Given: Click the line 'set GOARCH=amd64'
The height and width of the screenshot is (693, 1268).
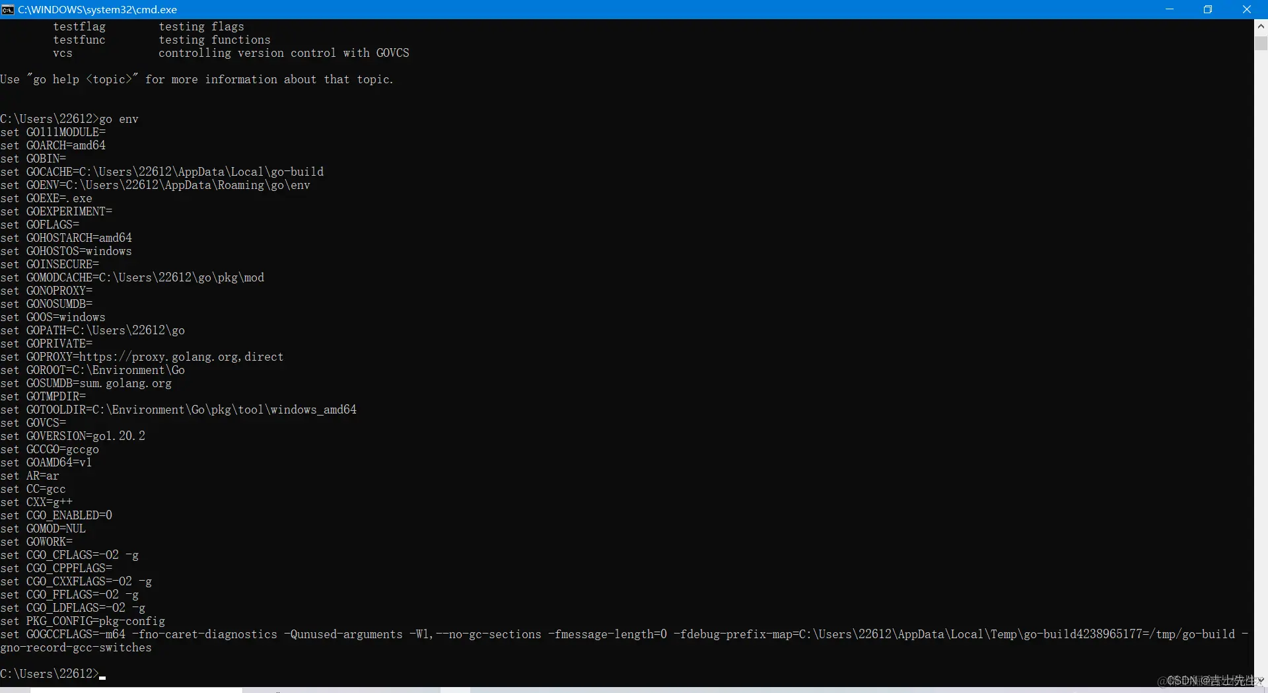Looking at the screenshot, I should 53,145.
